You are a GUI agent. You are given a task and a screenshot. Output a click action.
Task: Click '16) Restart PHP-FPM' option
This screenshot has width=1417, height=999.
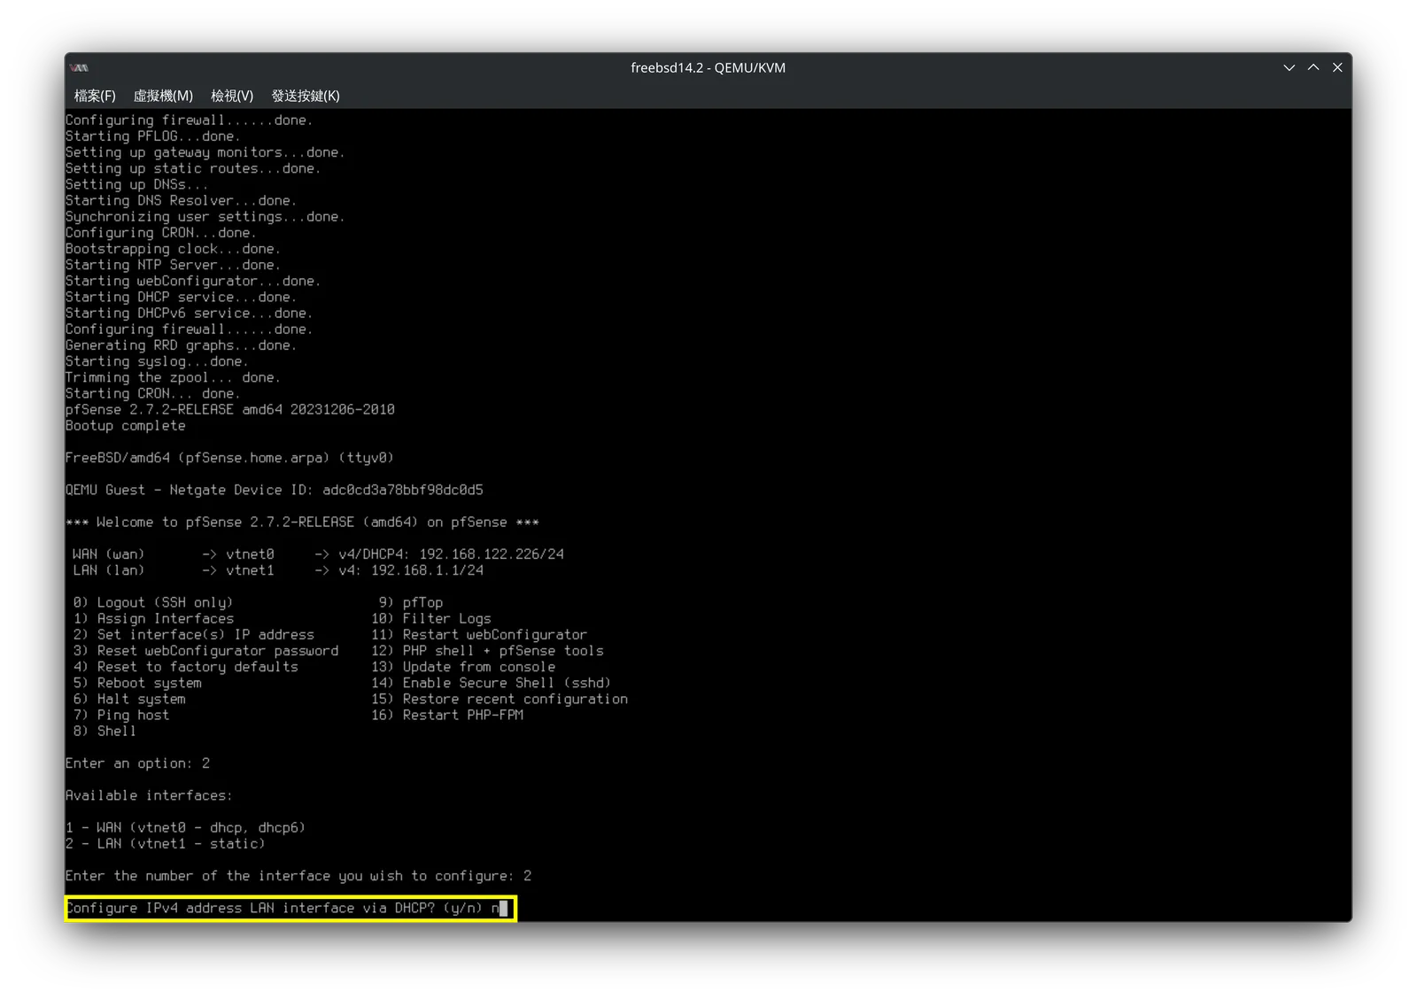pos(447,715)
